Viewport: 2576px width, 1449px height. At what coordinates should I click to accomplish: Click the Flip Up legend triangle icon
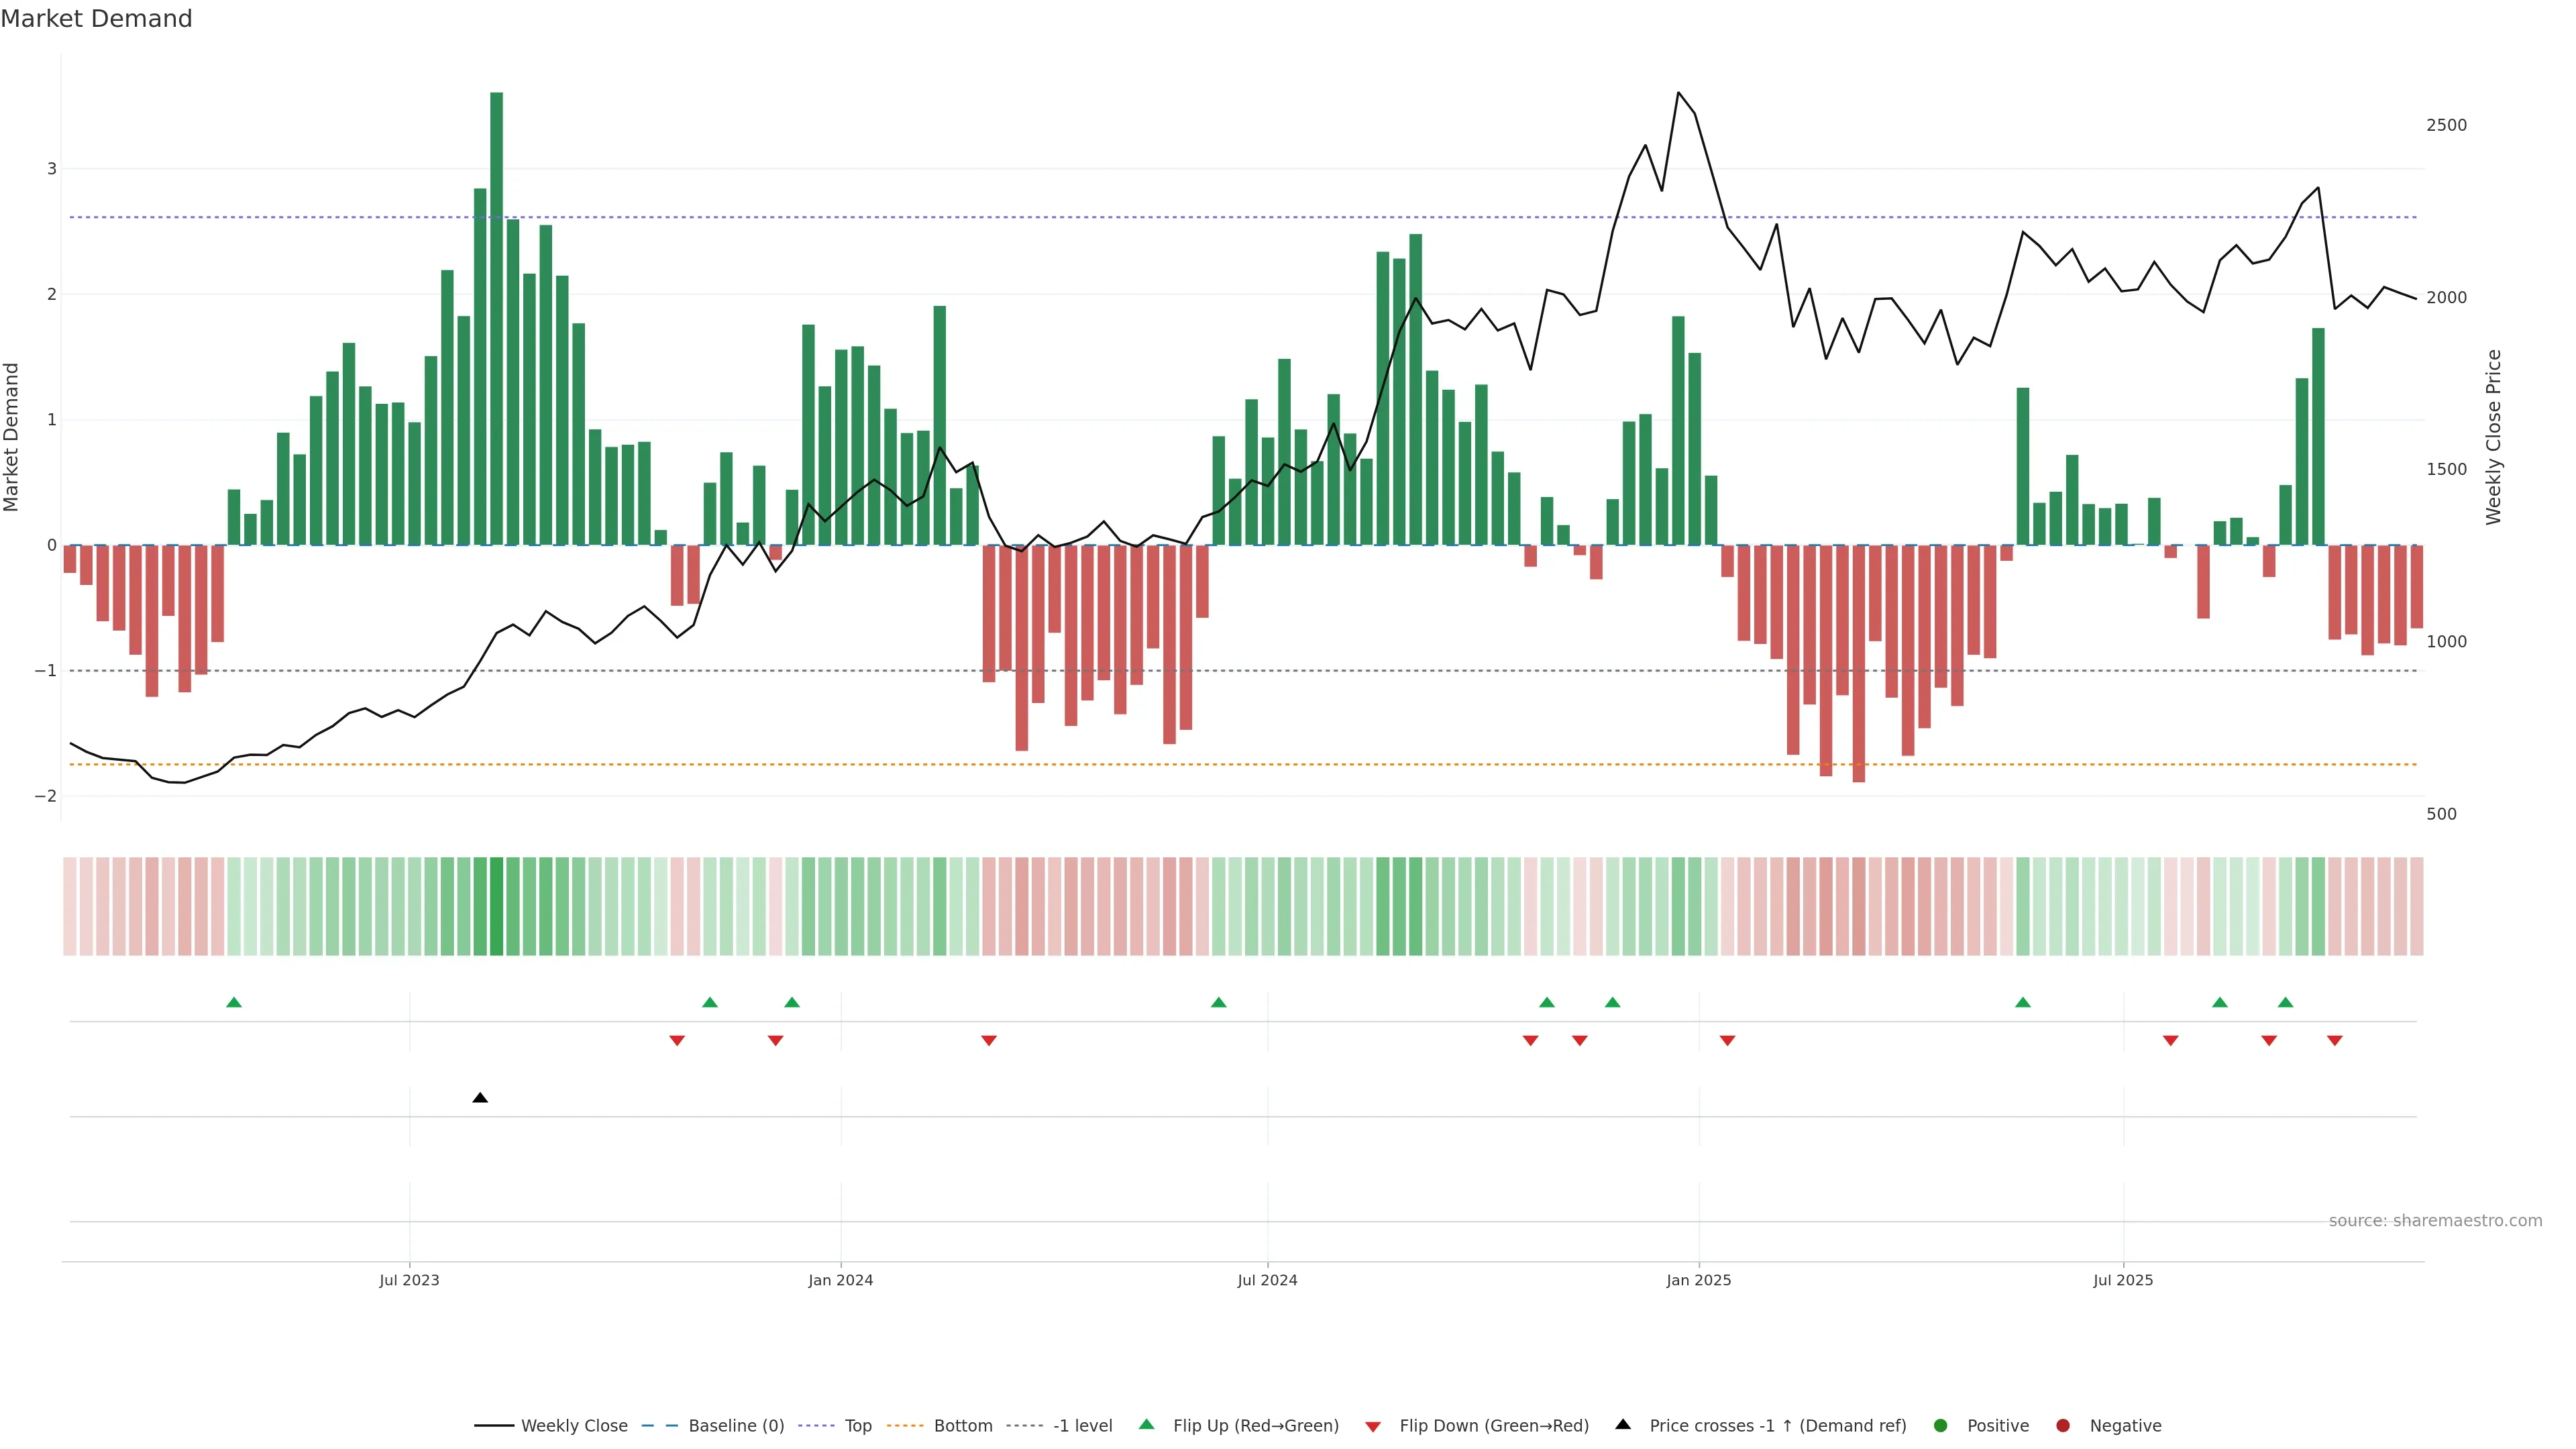click(1147, 1425)
